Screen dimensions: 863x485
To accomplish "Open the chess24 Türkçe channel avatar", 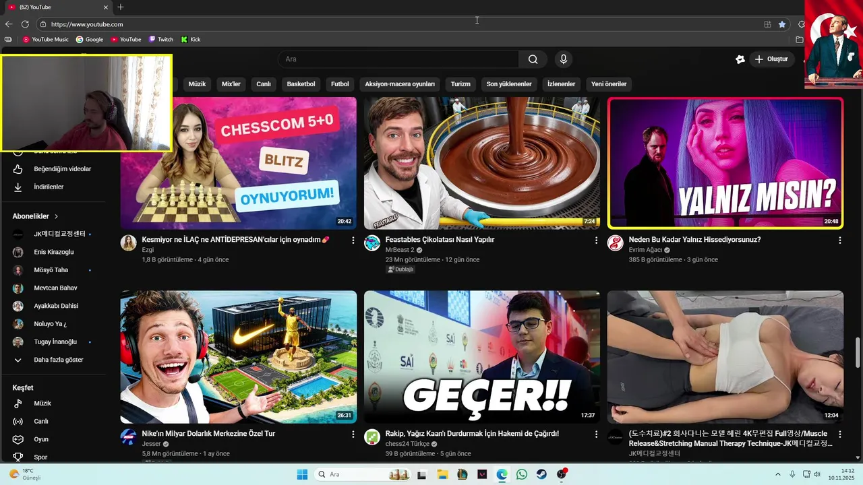I will (372, 437).
